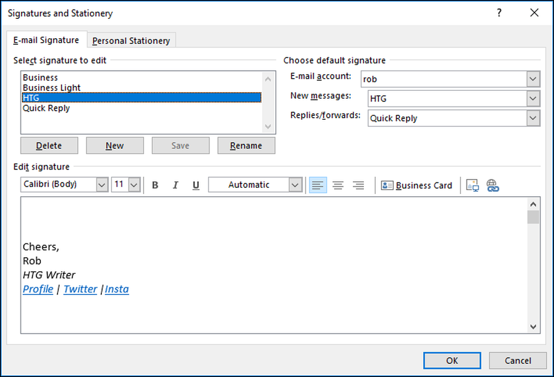Toggle Italic formatting in signature editor
The width and height of the screenshot is (554, 377).
tap(175, 185)
